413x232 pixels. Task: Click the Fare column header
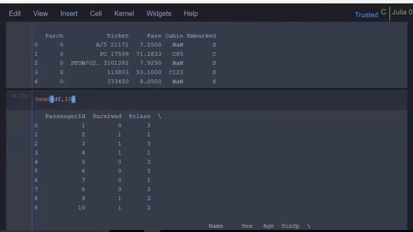click(154, 36)
